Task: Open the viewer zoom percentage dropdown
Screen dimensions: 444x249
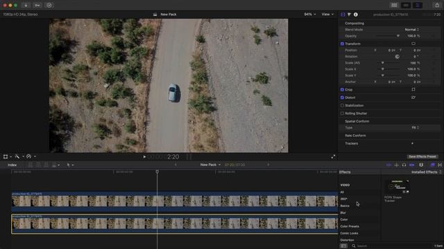Action: tap(310, 14)
